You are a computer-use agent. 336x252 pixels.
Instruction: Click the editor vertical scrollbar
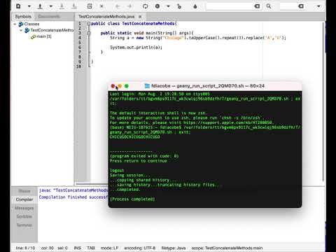click(x=323, y=101)
